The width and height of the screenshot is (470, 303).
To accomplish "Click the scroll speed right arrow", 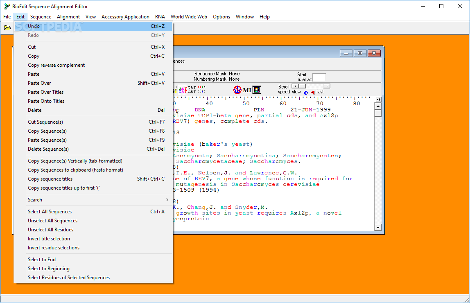I will 327,86.
